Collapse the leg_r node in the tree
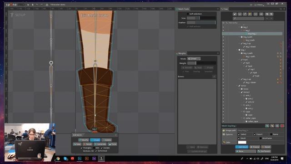 click(237, 50)
